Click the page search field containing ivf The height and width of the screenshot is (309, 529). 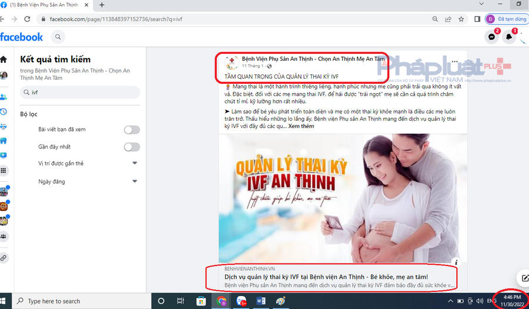(x=80, y=92)
